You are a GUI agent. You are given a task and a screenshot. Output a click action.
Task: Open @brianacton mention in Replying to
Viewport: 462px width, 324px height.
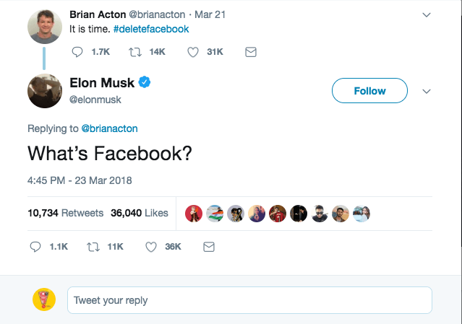[109, 128]
